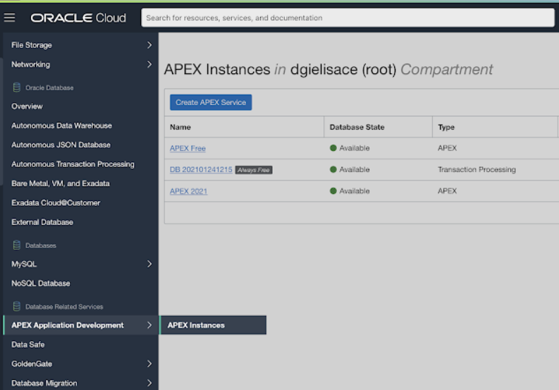Click the search resources input field
The width and height of the screenshot is (559, 390).
click(348, 18)
